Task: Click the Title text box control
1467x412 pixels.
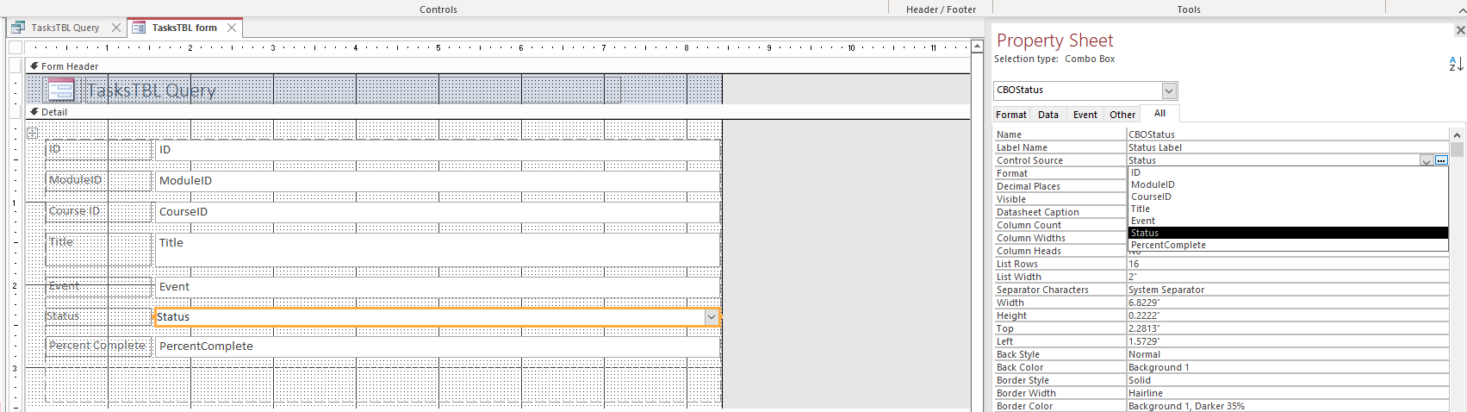Action: 438,249
